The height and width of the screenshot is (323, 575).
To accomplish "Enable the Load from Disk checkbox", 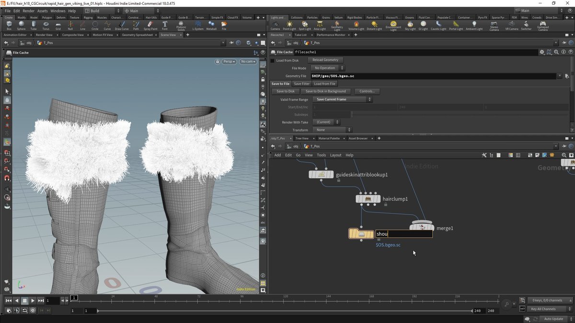I will [x=273, y=60].
